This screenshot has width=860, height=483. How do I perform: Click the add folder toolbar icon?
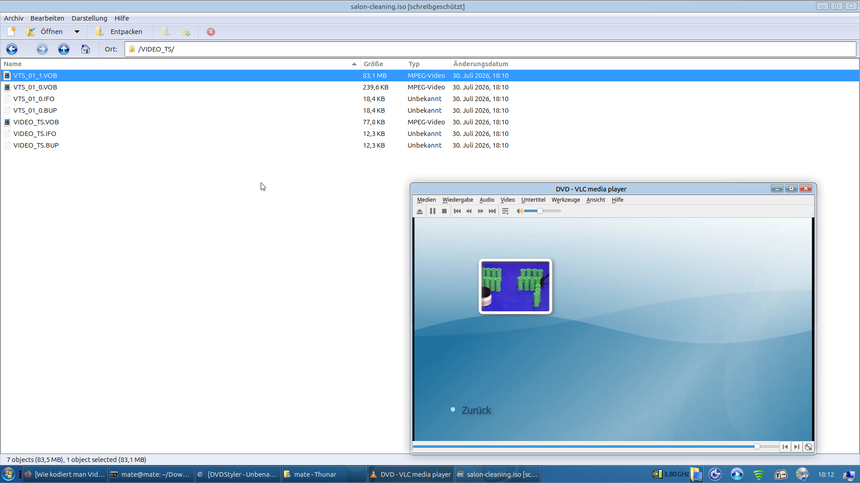185,32
